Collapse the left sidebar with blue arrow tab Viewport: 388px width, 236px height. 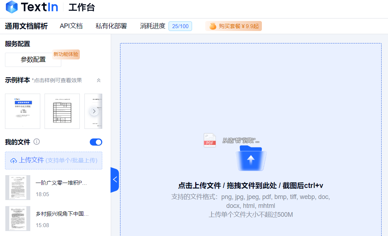115,180
